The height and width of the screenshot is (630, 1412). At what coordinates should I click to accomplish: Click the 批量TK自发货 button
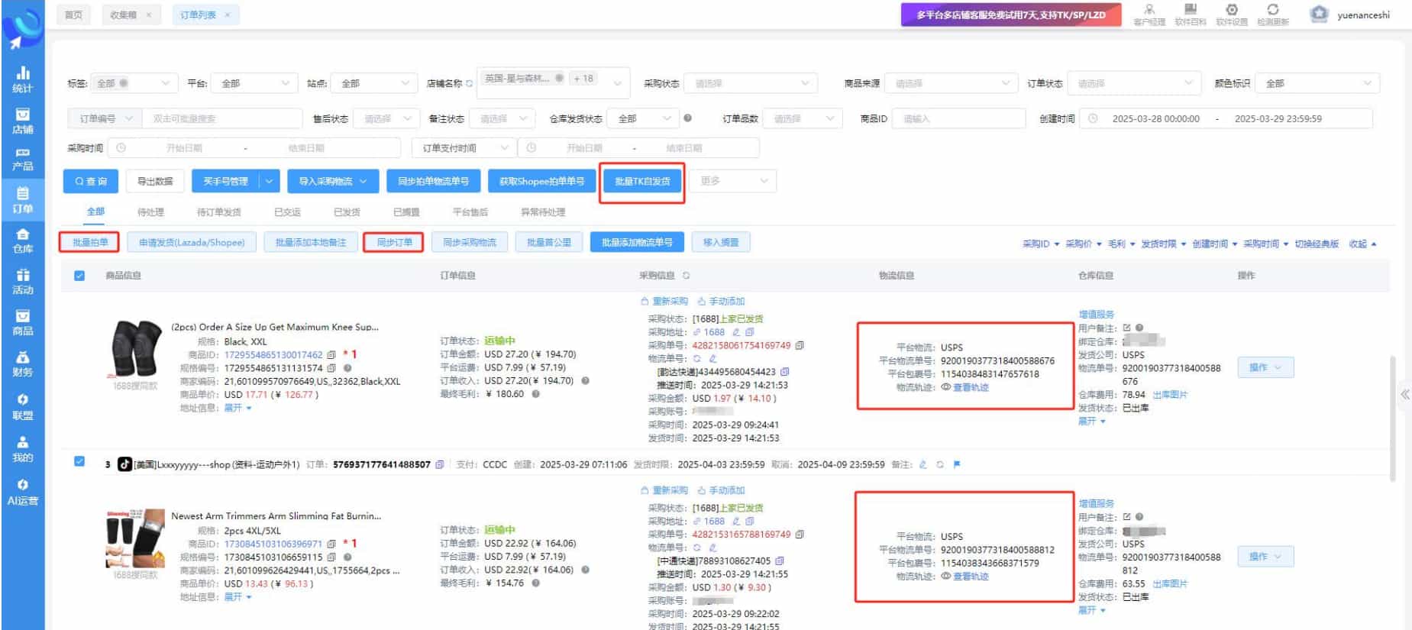(641, 182)
